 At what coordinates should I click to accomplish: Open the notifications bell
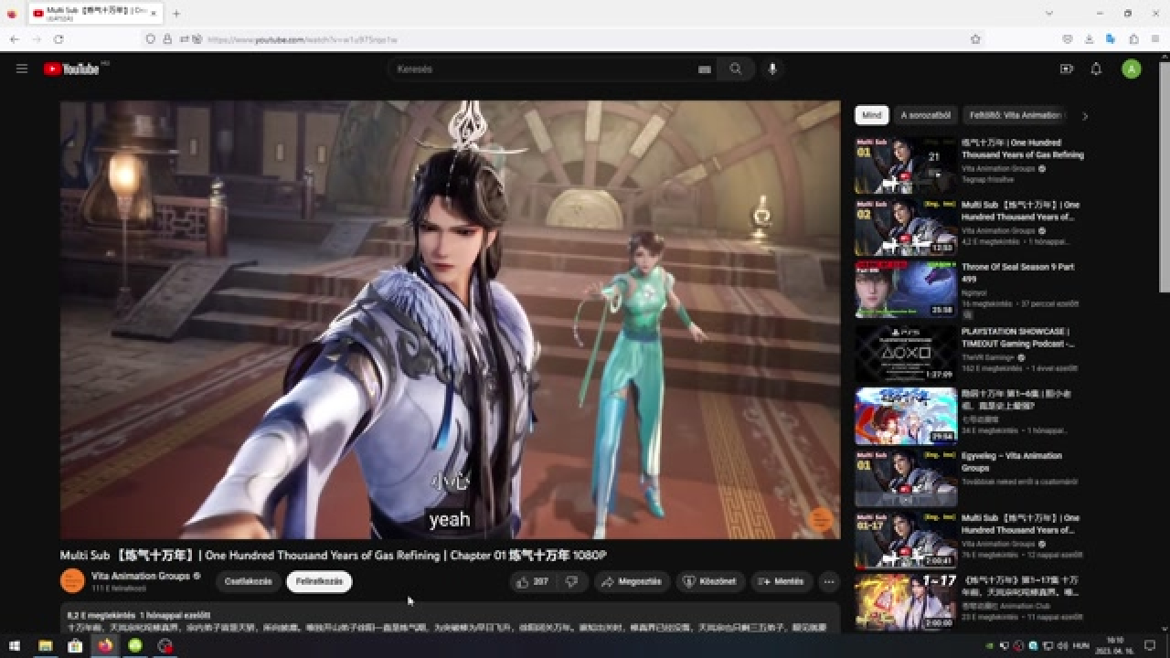[x=1096, y=69]
